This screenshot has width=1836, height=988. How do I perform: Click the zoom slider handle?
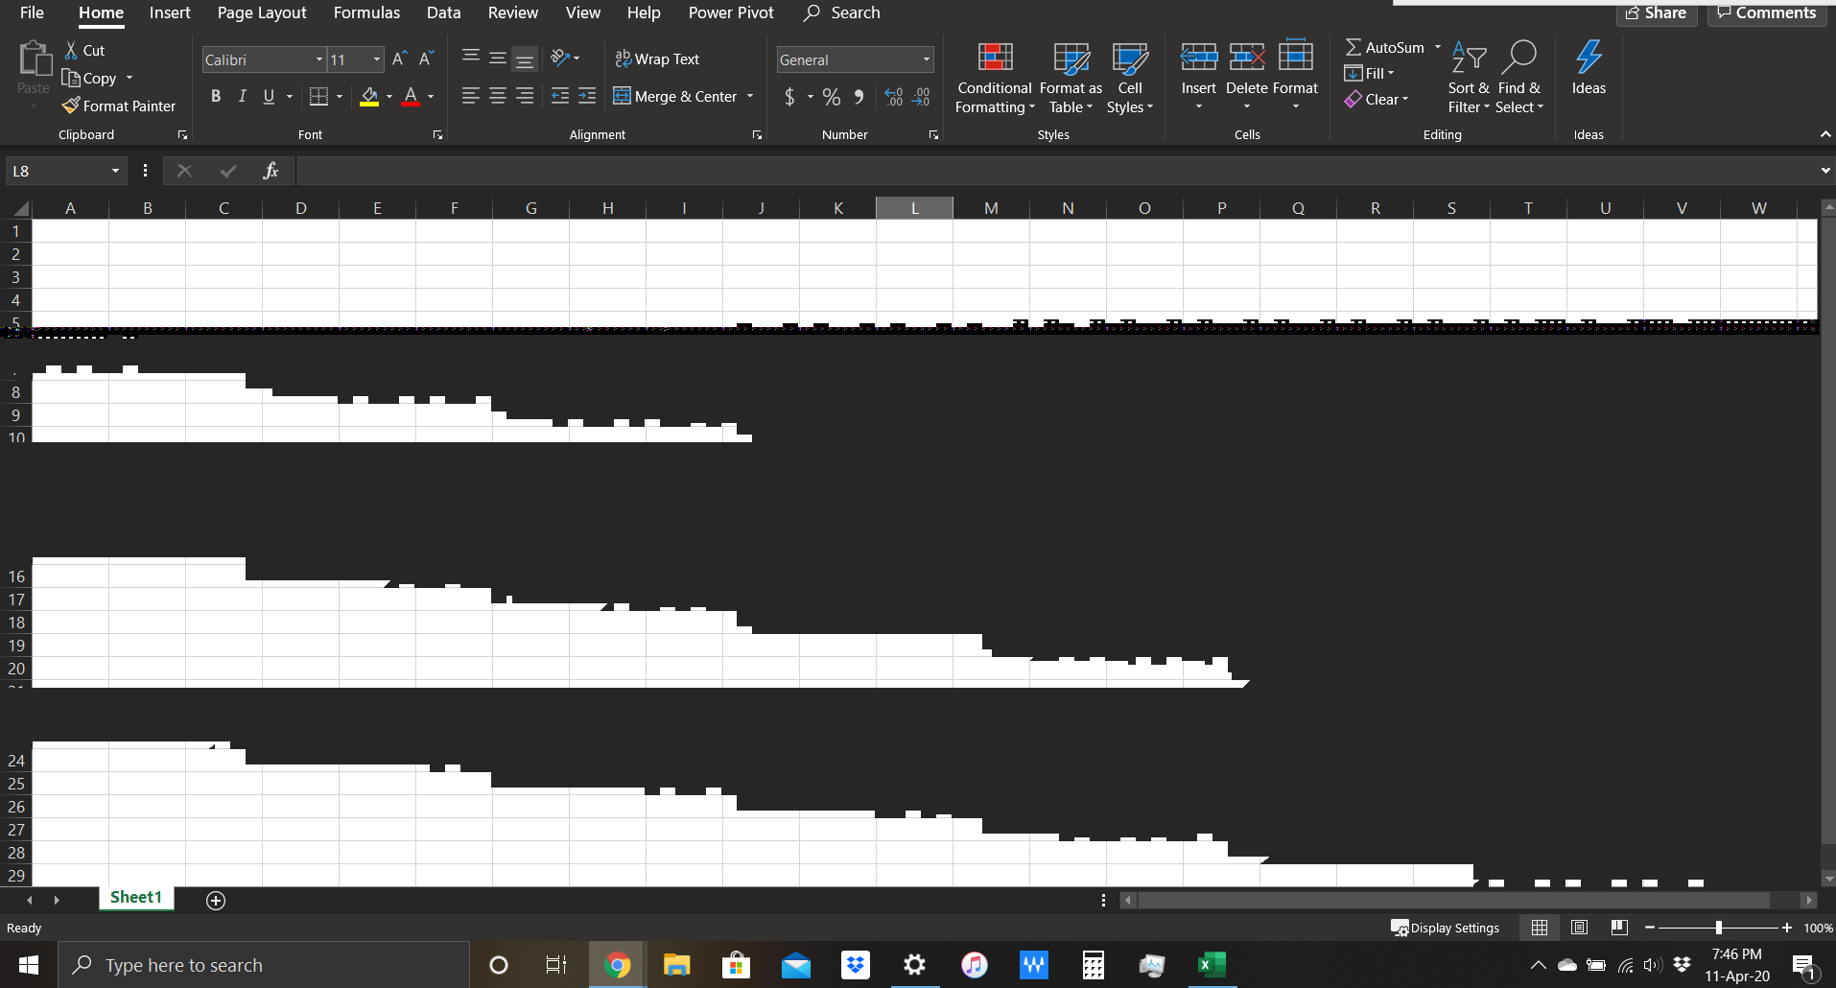point(1719,928)
